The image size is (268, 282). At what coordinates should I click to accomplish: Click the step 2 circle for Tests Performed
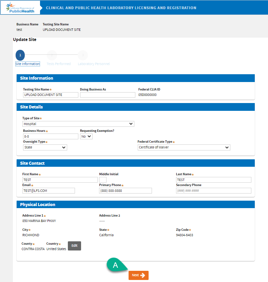coord(52,55)
